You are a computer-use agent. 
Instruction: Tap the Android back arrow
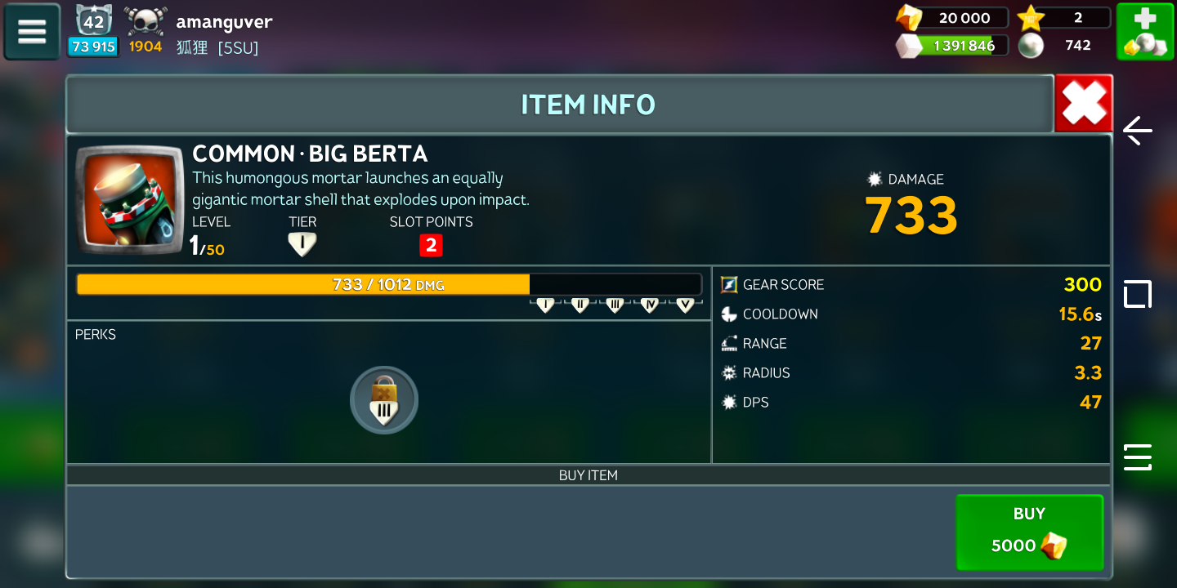pyautogui.click(x=1137, y=130)
